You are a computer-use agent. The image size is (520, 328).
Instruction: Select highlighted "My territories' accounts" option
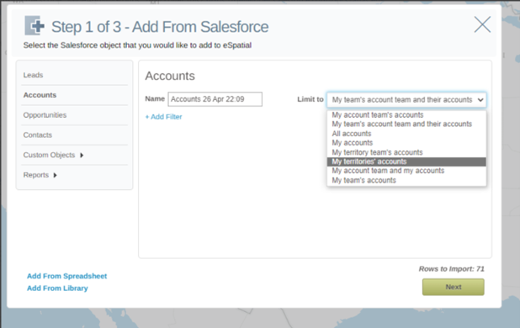tap(406, 161)
